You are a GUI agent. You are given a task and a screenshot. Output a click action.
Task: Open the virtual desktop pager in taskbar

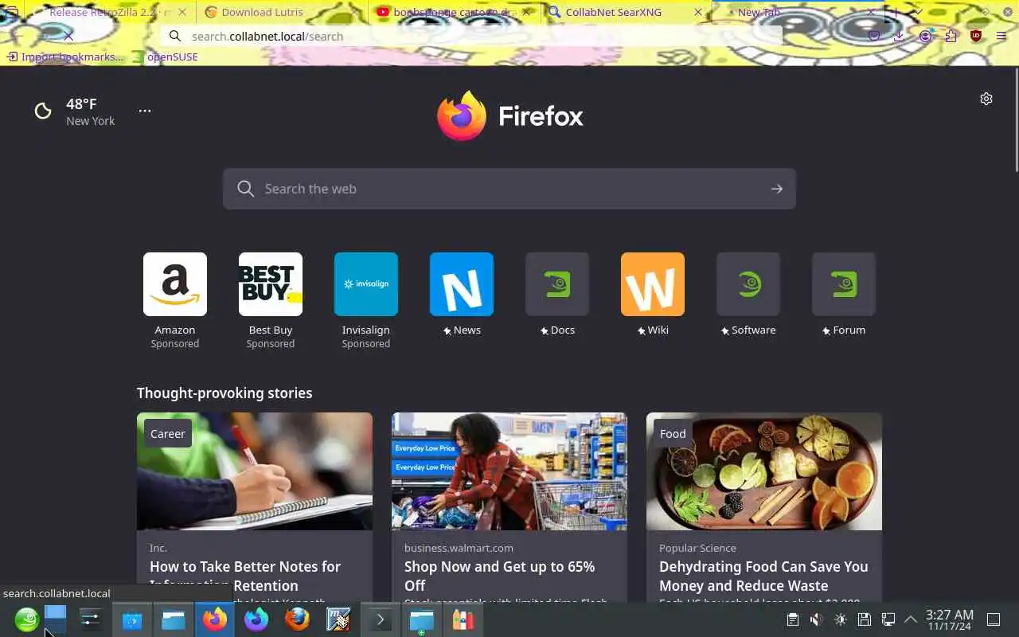pos(55,619)
